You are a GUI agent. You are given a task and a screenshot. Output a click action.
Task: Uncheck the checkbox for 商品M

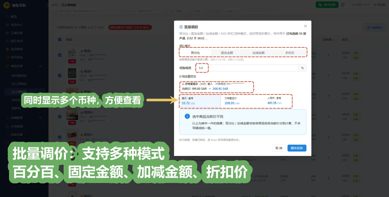point(60,117)
